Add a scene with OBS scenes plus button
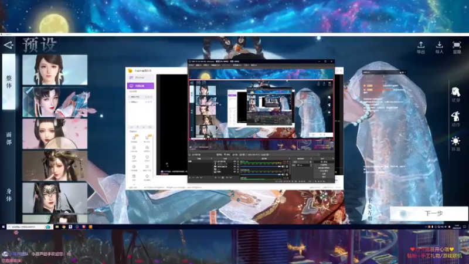The image size is (469, 264). [189, 178]
